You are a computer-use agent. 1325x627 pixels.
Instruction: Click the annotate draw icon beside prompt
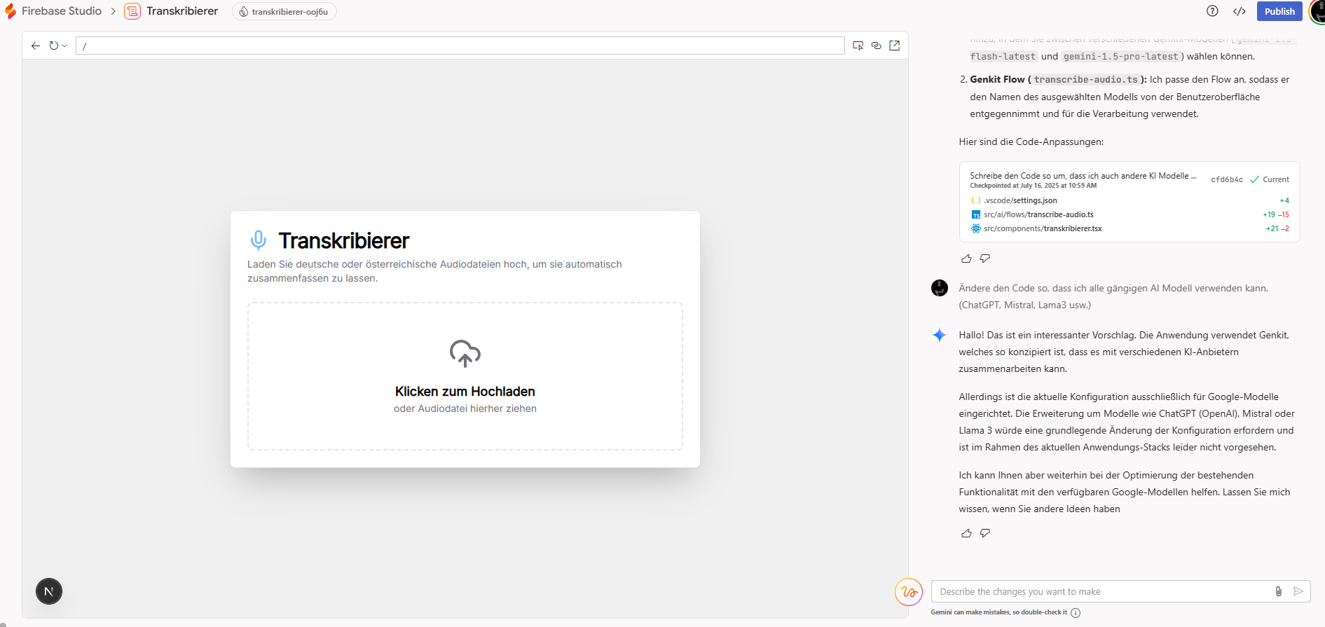tap(909, 592)
